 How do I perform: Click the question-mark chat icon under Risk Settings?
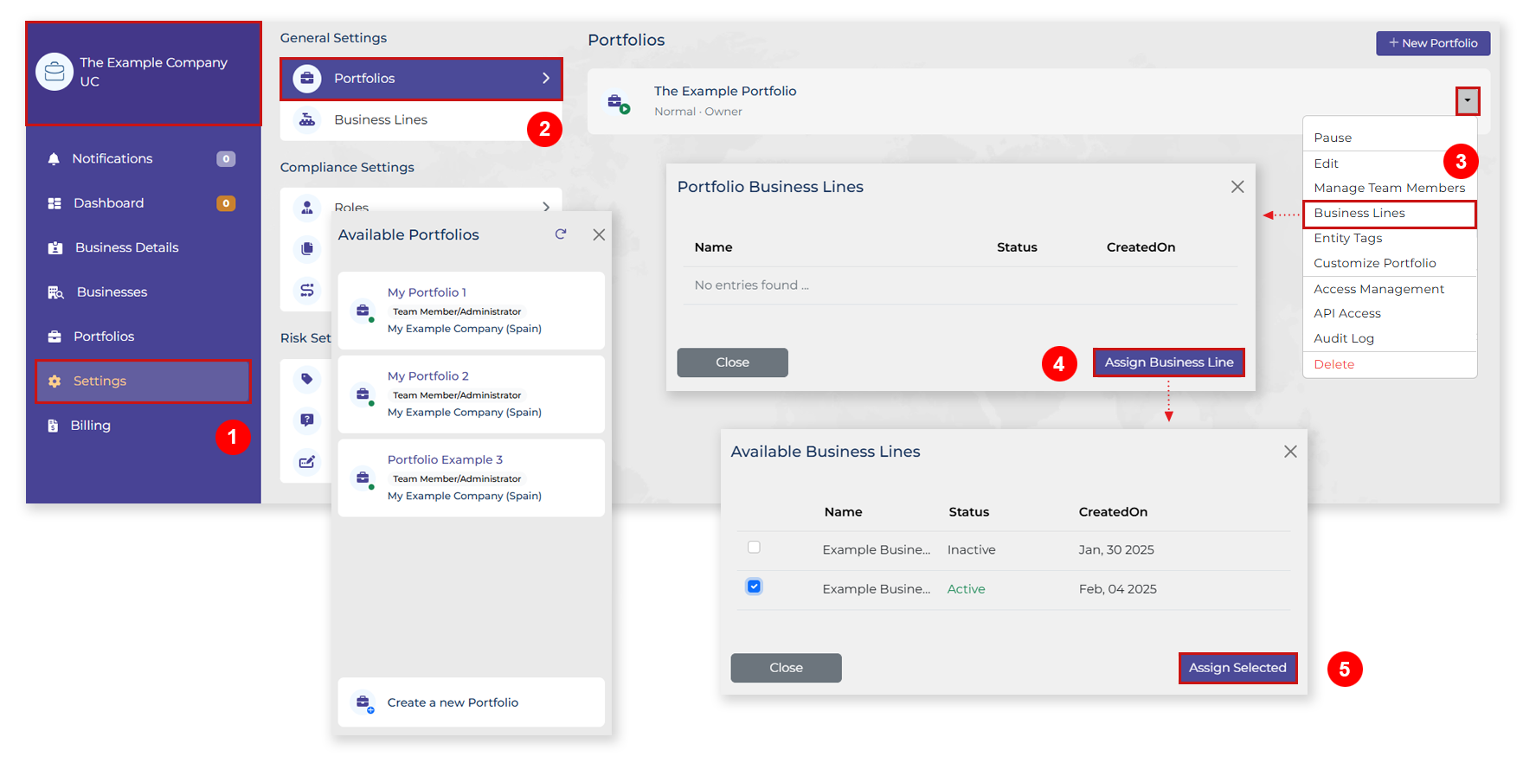[307, 420]
